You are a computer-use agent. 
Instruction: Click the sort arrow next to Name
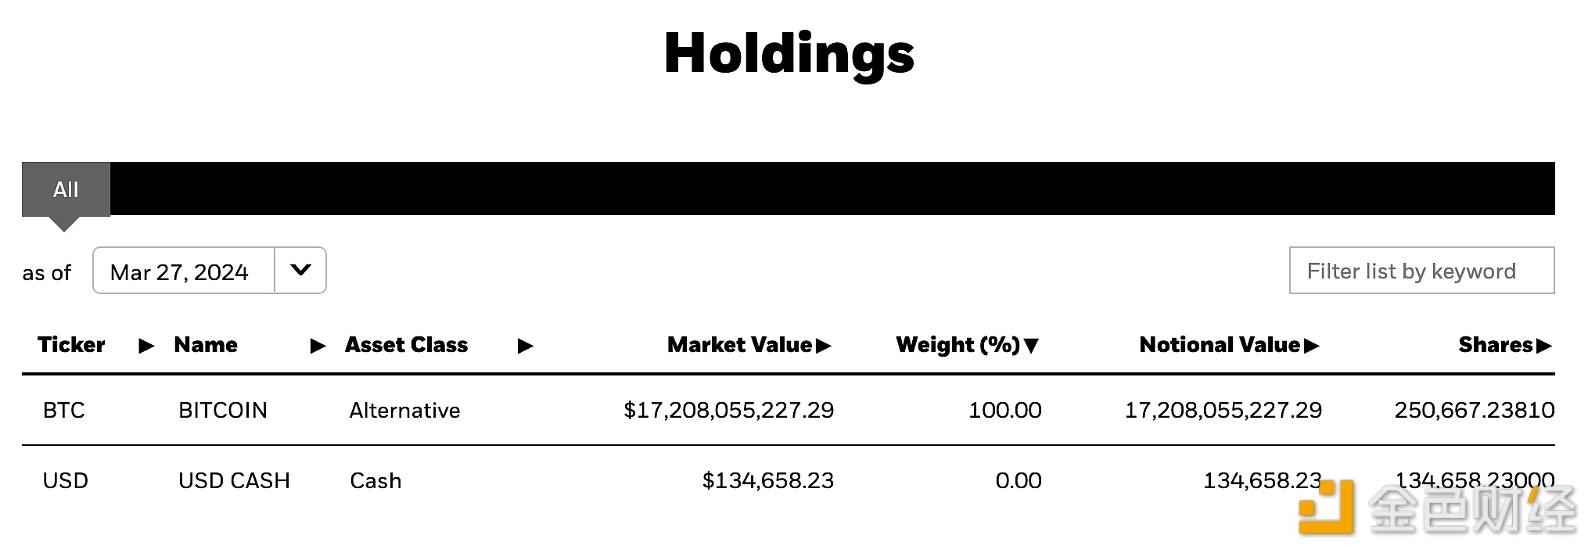coord(318,346)
